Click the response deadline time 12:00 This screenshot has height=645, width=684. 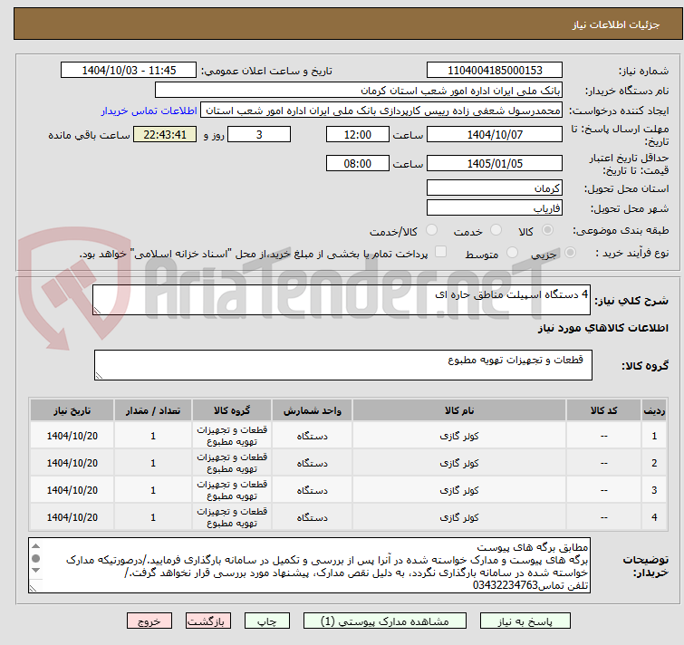(x=357, y=134)
